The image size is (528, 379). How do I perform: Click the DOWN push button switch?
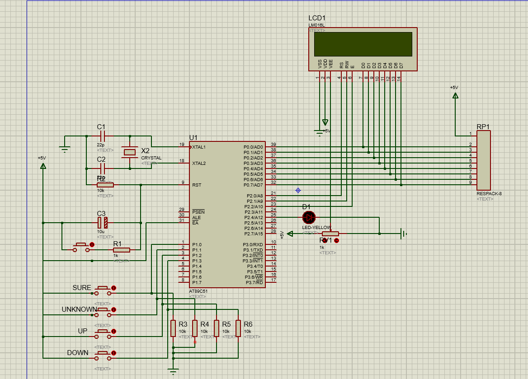point(103,356)
